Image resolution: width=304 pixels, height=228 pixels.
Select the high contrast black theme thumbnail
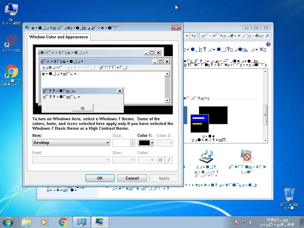(209, 119)
